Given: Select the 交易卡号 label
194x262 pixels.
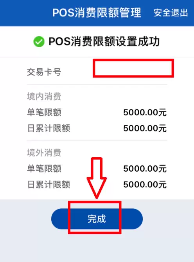Looking at the screenshot, I should pos(44,72).
